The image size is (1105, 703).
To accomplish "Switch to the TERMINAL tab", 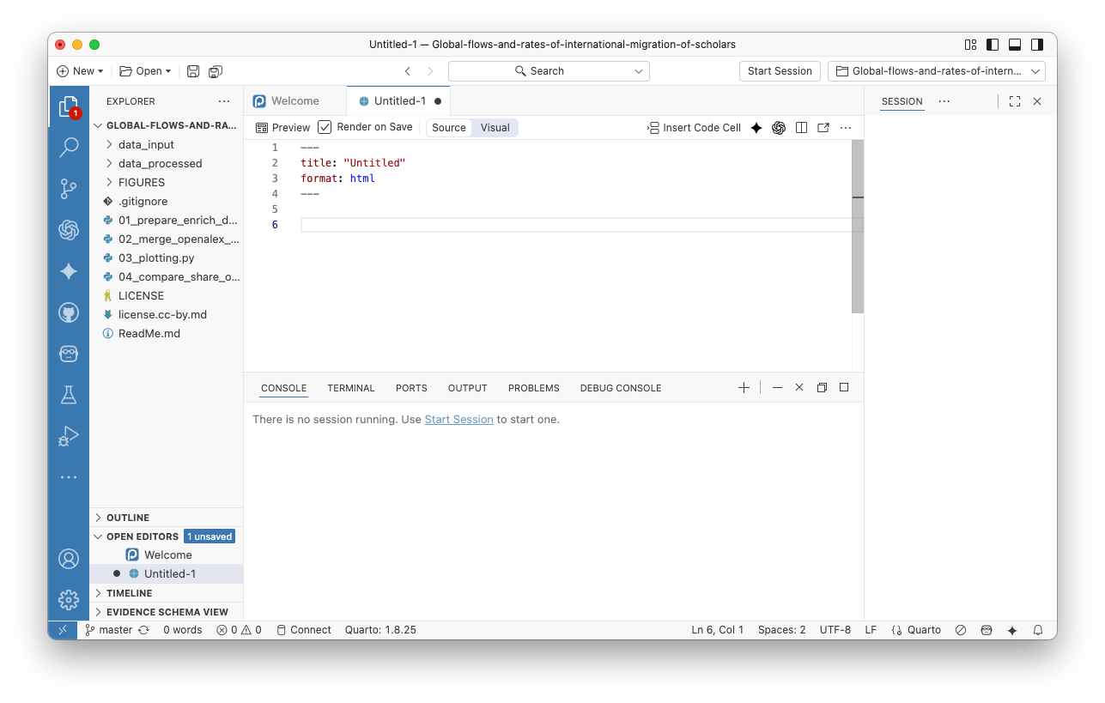I will click(x=350, y=388).
